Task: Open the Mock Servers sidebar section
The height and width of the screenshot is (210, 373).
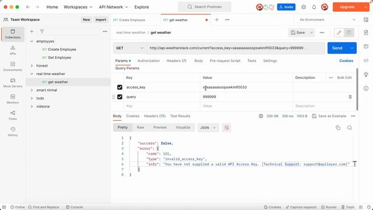Action: (13, 83)
